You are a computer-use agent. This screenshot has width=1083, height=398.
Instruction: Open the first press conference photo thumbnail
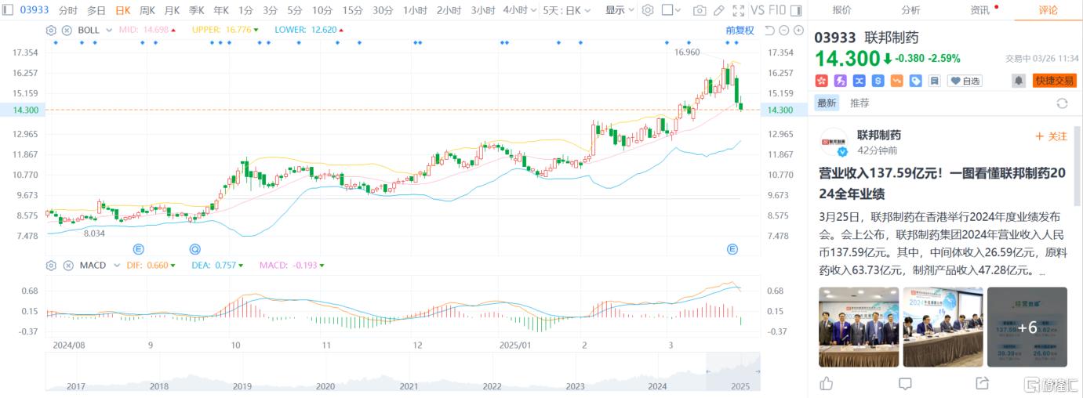point(859,327)
